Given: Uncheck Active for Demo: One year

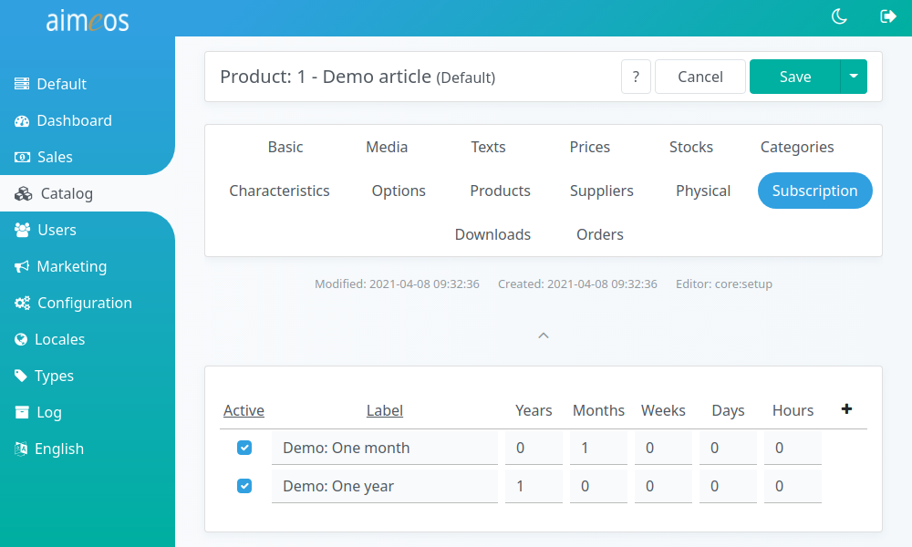Looking at the screenshot, I should pos(244,486).
